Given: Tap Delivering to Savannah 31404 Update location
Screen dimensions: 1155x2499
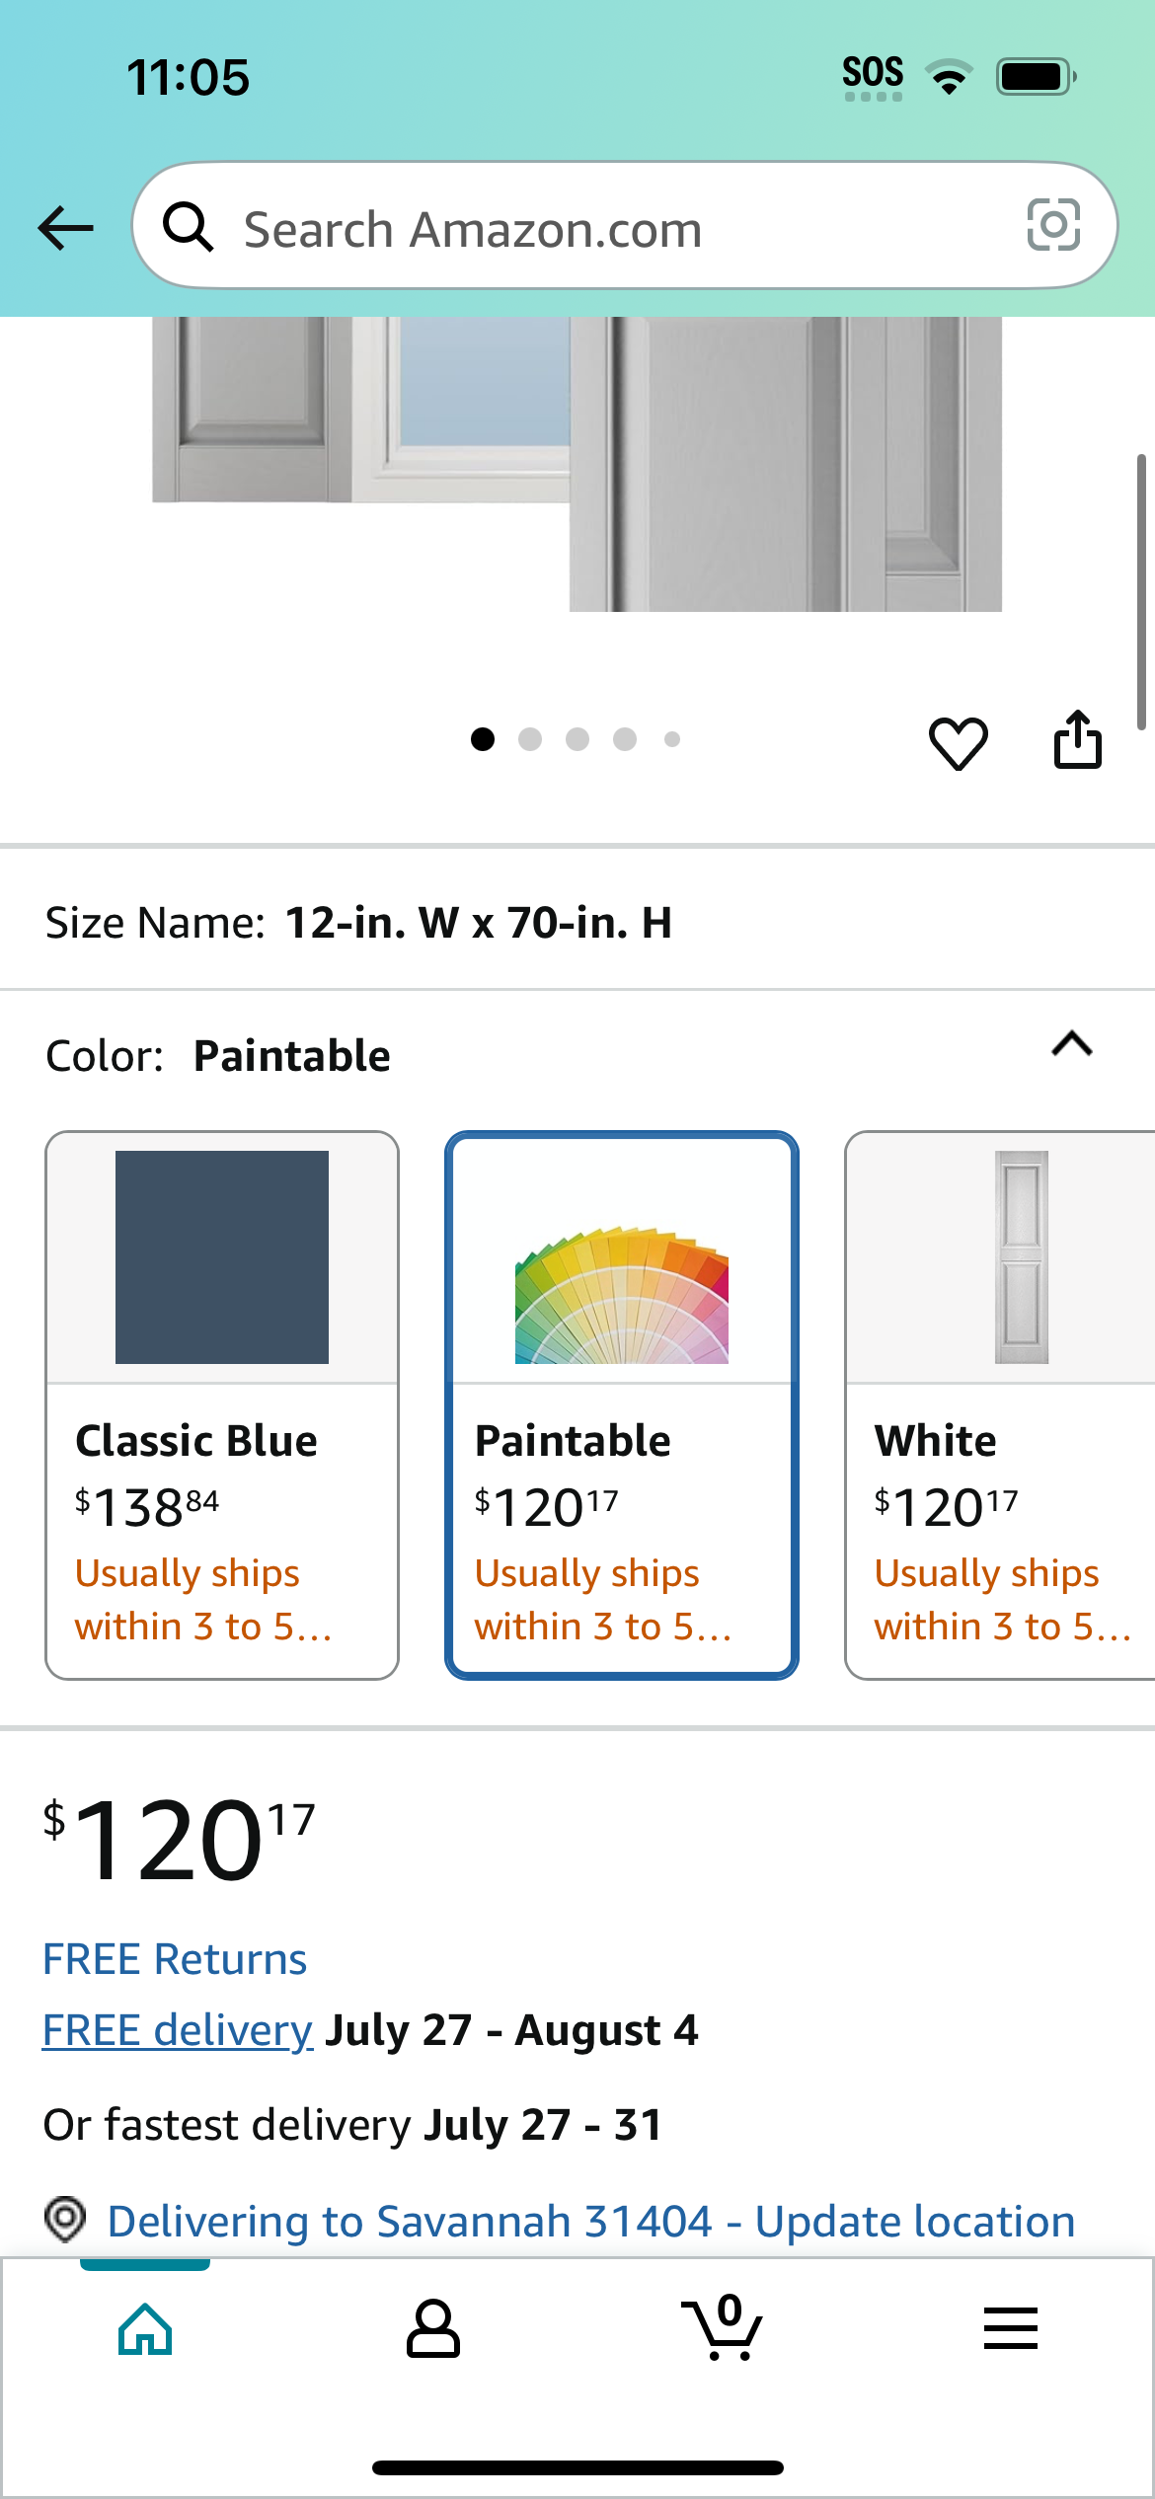Looking at the screenshot, I should click(x=591, y=2221).
